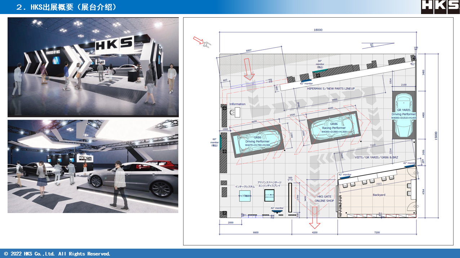Open the bottom booth interior rendering
Viewport: 460px width, 258px height.
(93, 166)
